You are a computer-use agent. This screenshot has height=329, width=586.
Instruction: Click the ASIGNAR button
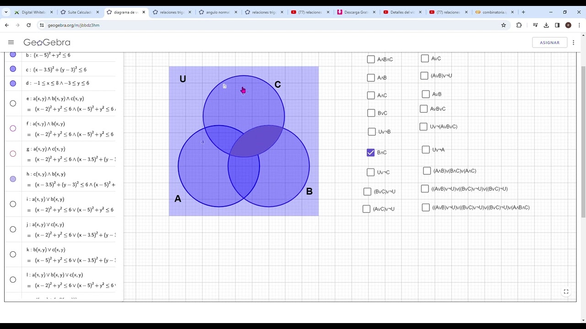point(549,42)
